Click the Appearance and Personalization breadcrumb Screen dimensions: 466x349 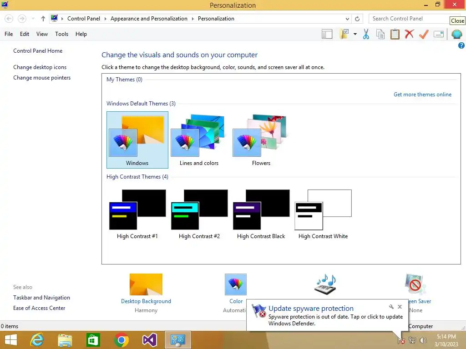(149, 19)
